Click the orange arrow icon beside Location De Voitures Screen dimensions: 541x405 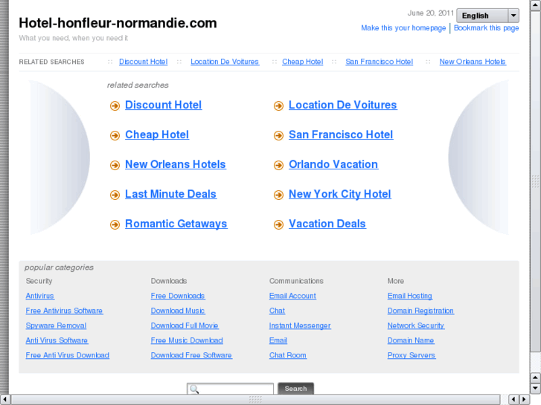pyautogui.click(x=278, y=106)
